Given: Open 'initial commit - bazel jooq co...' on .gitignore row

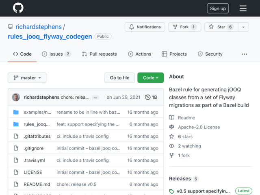Looking at the screenshot, I should (x=89, y=148).
